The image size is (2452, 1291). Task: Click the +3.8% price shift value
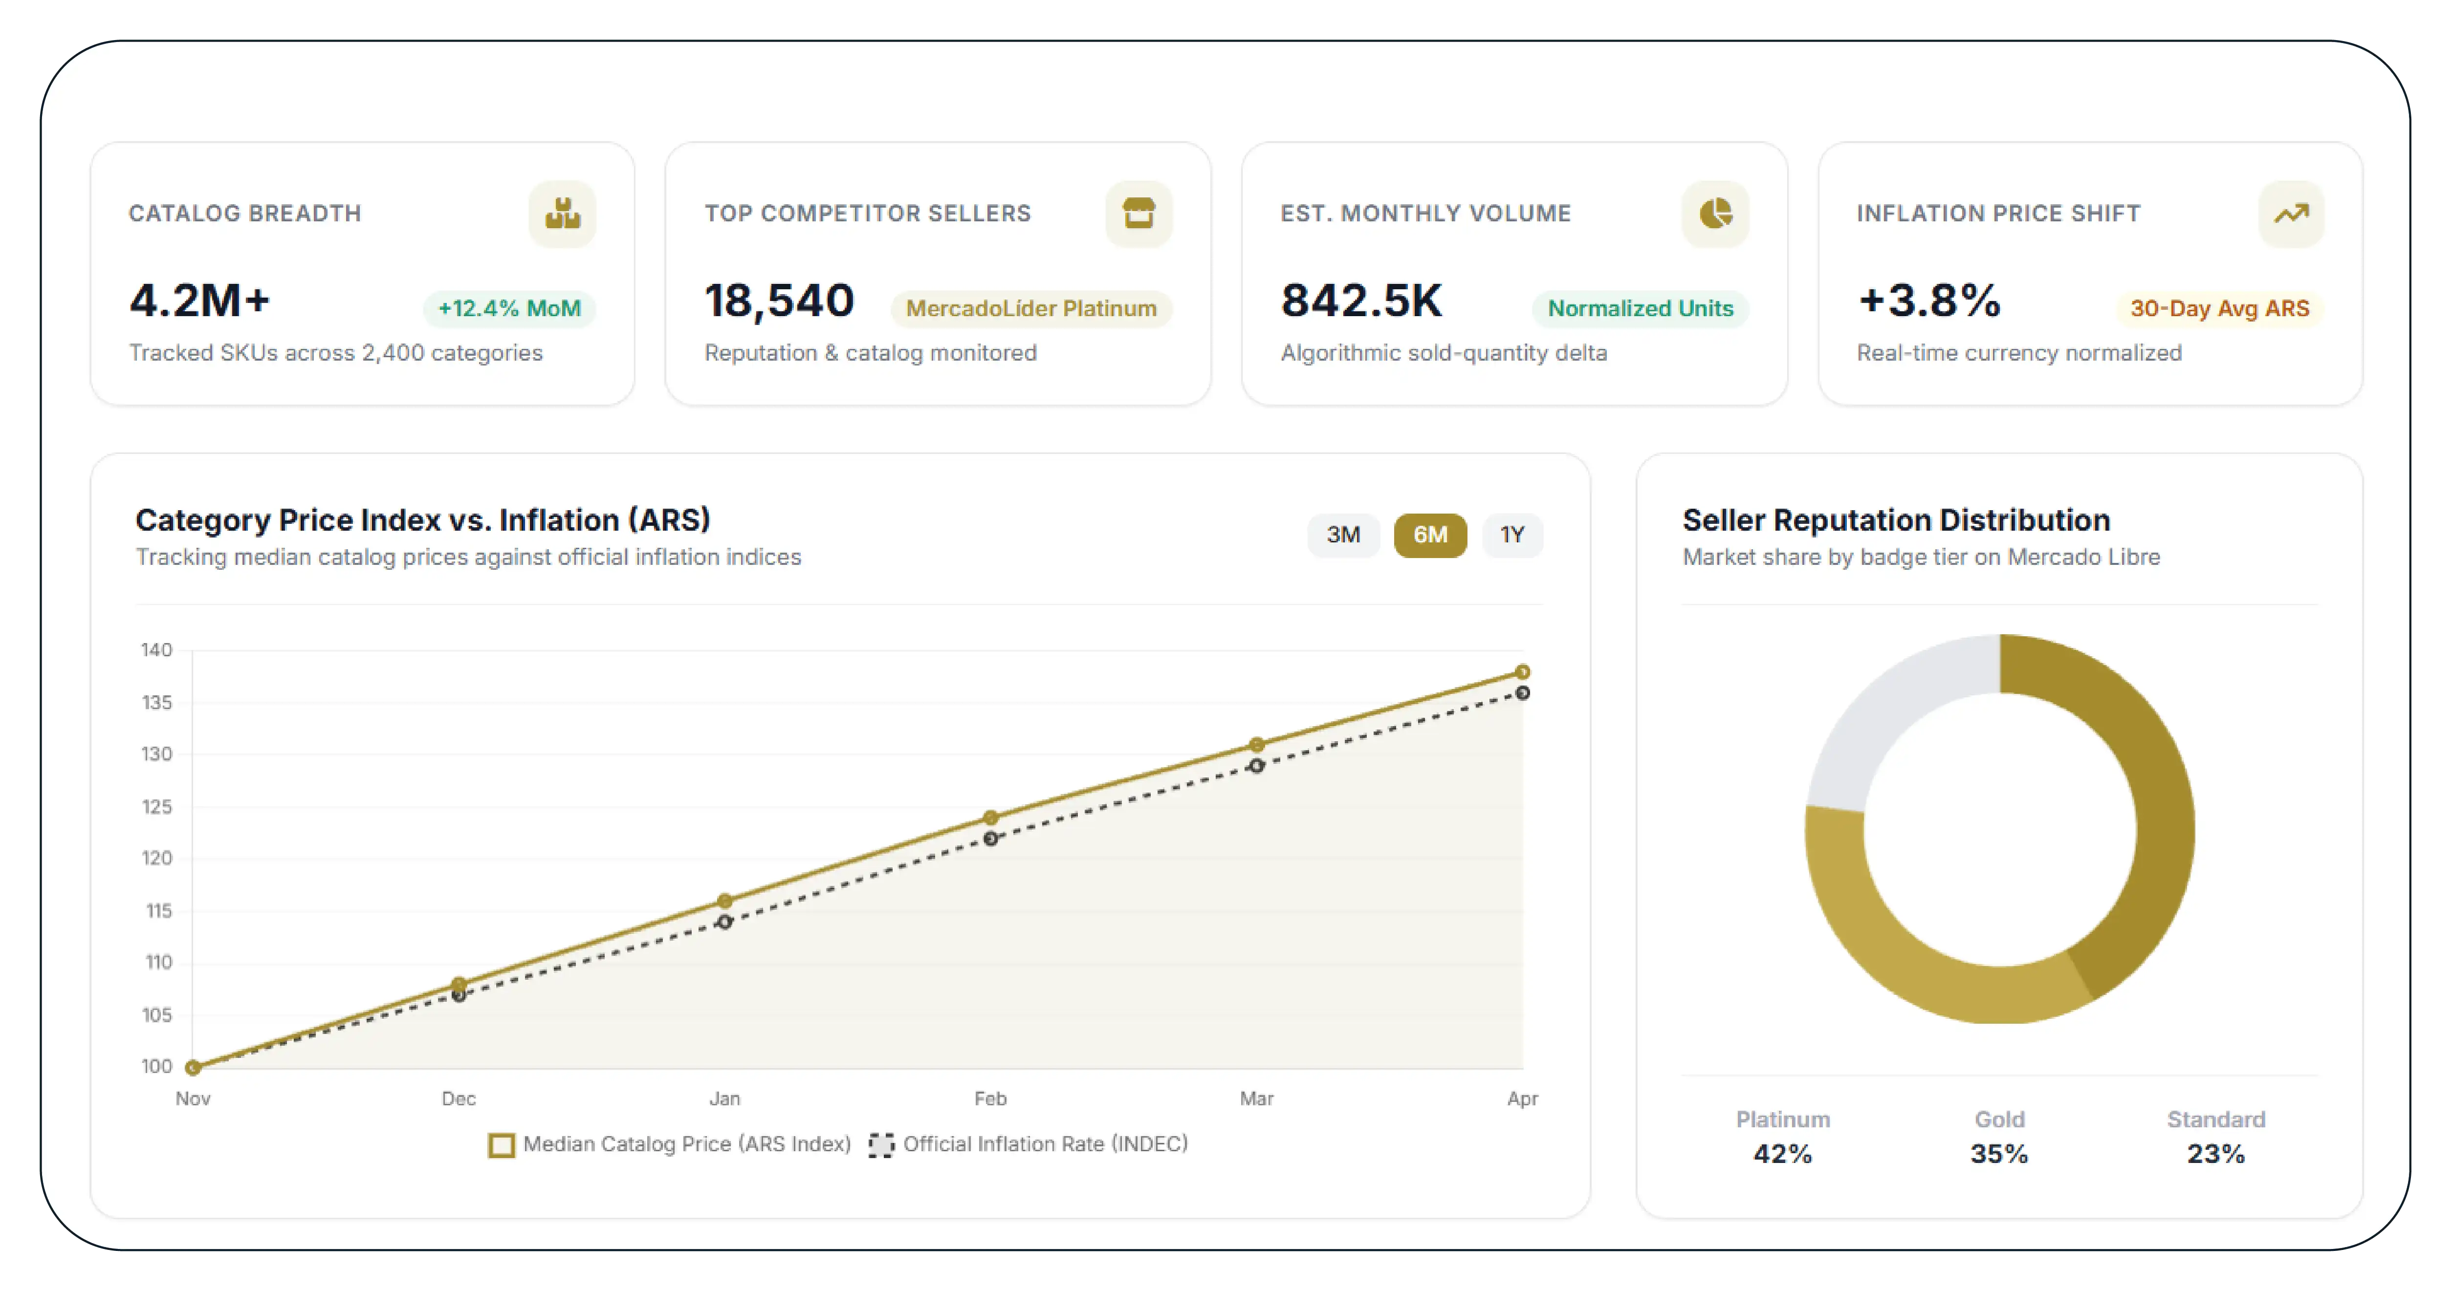click(x=1929, y=301)
